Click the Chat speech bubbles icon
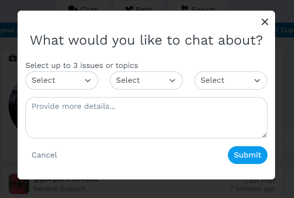This screenshot has height=198, width=294. 73,8
